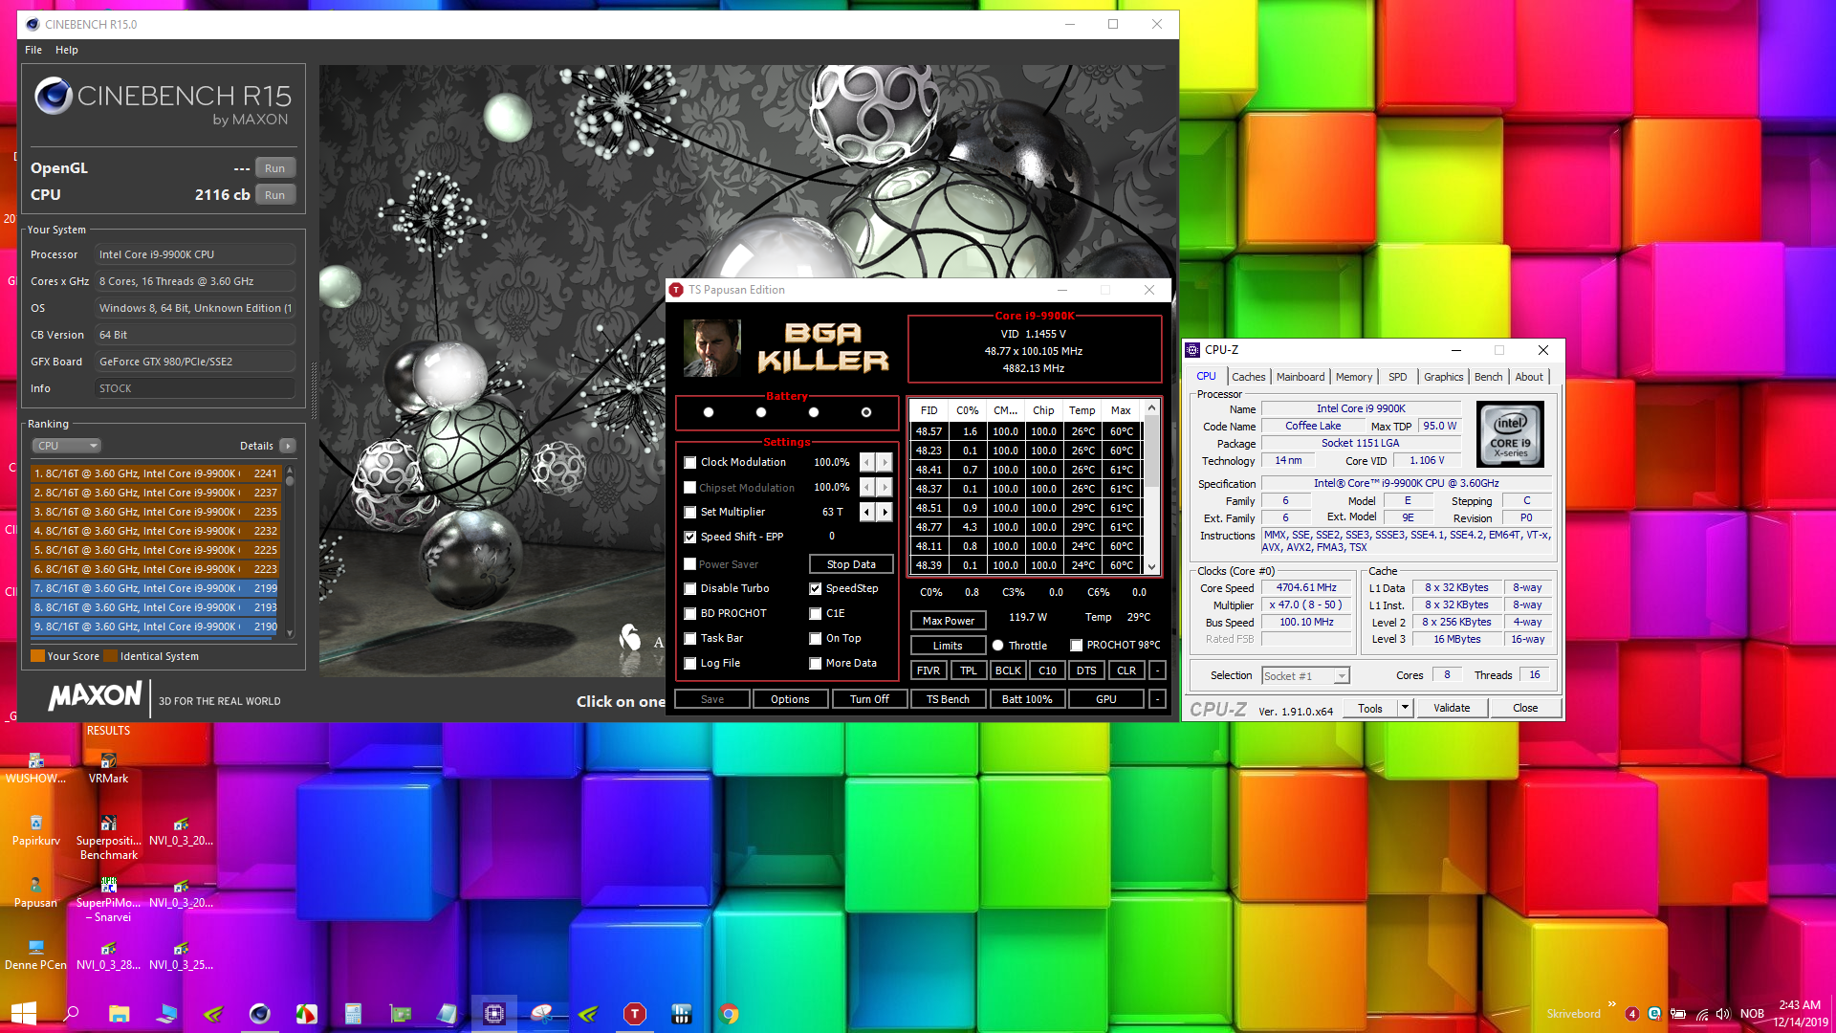The image size is (1836, 1033).
Task: Click scroll-down arrow of ThrottleStop core table
Action: 1152,566
